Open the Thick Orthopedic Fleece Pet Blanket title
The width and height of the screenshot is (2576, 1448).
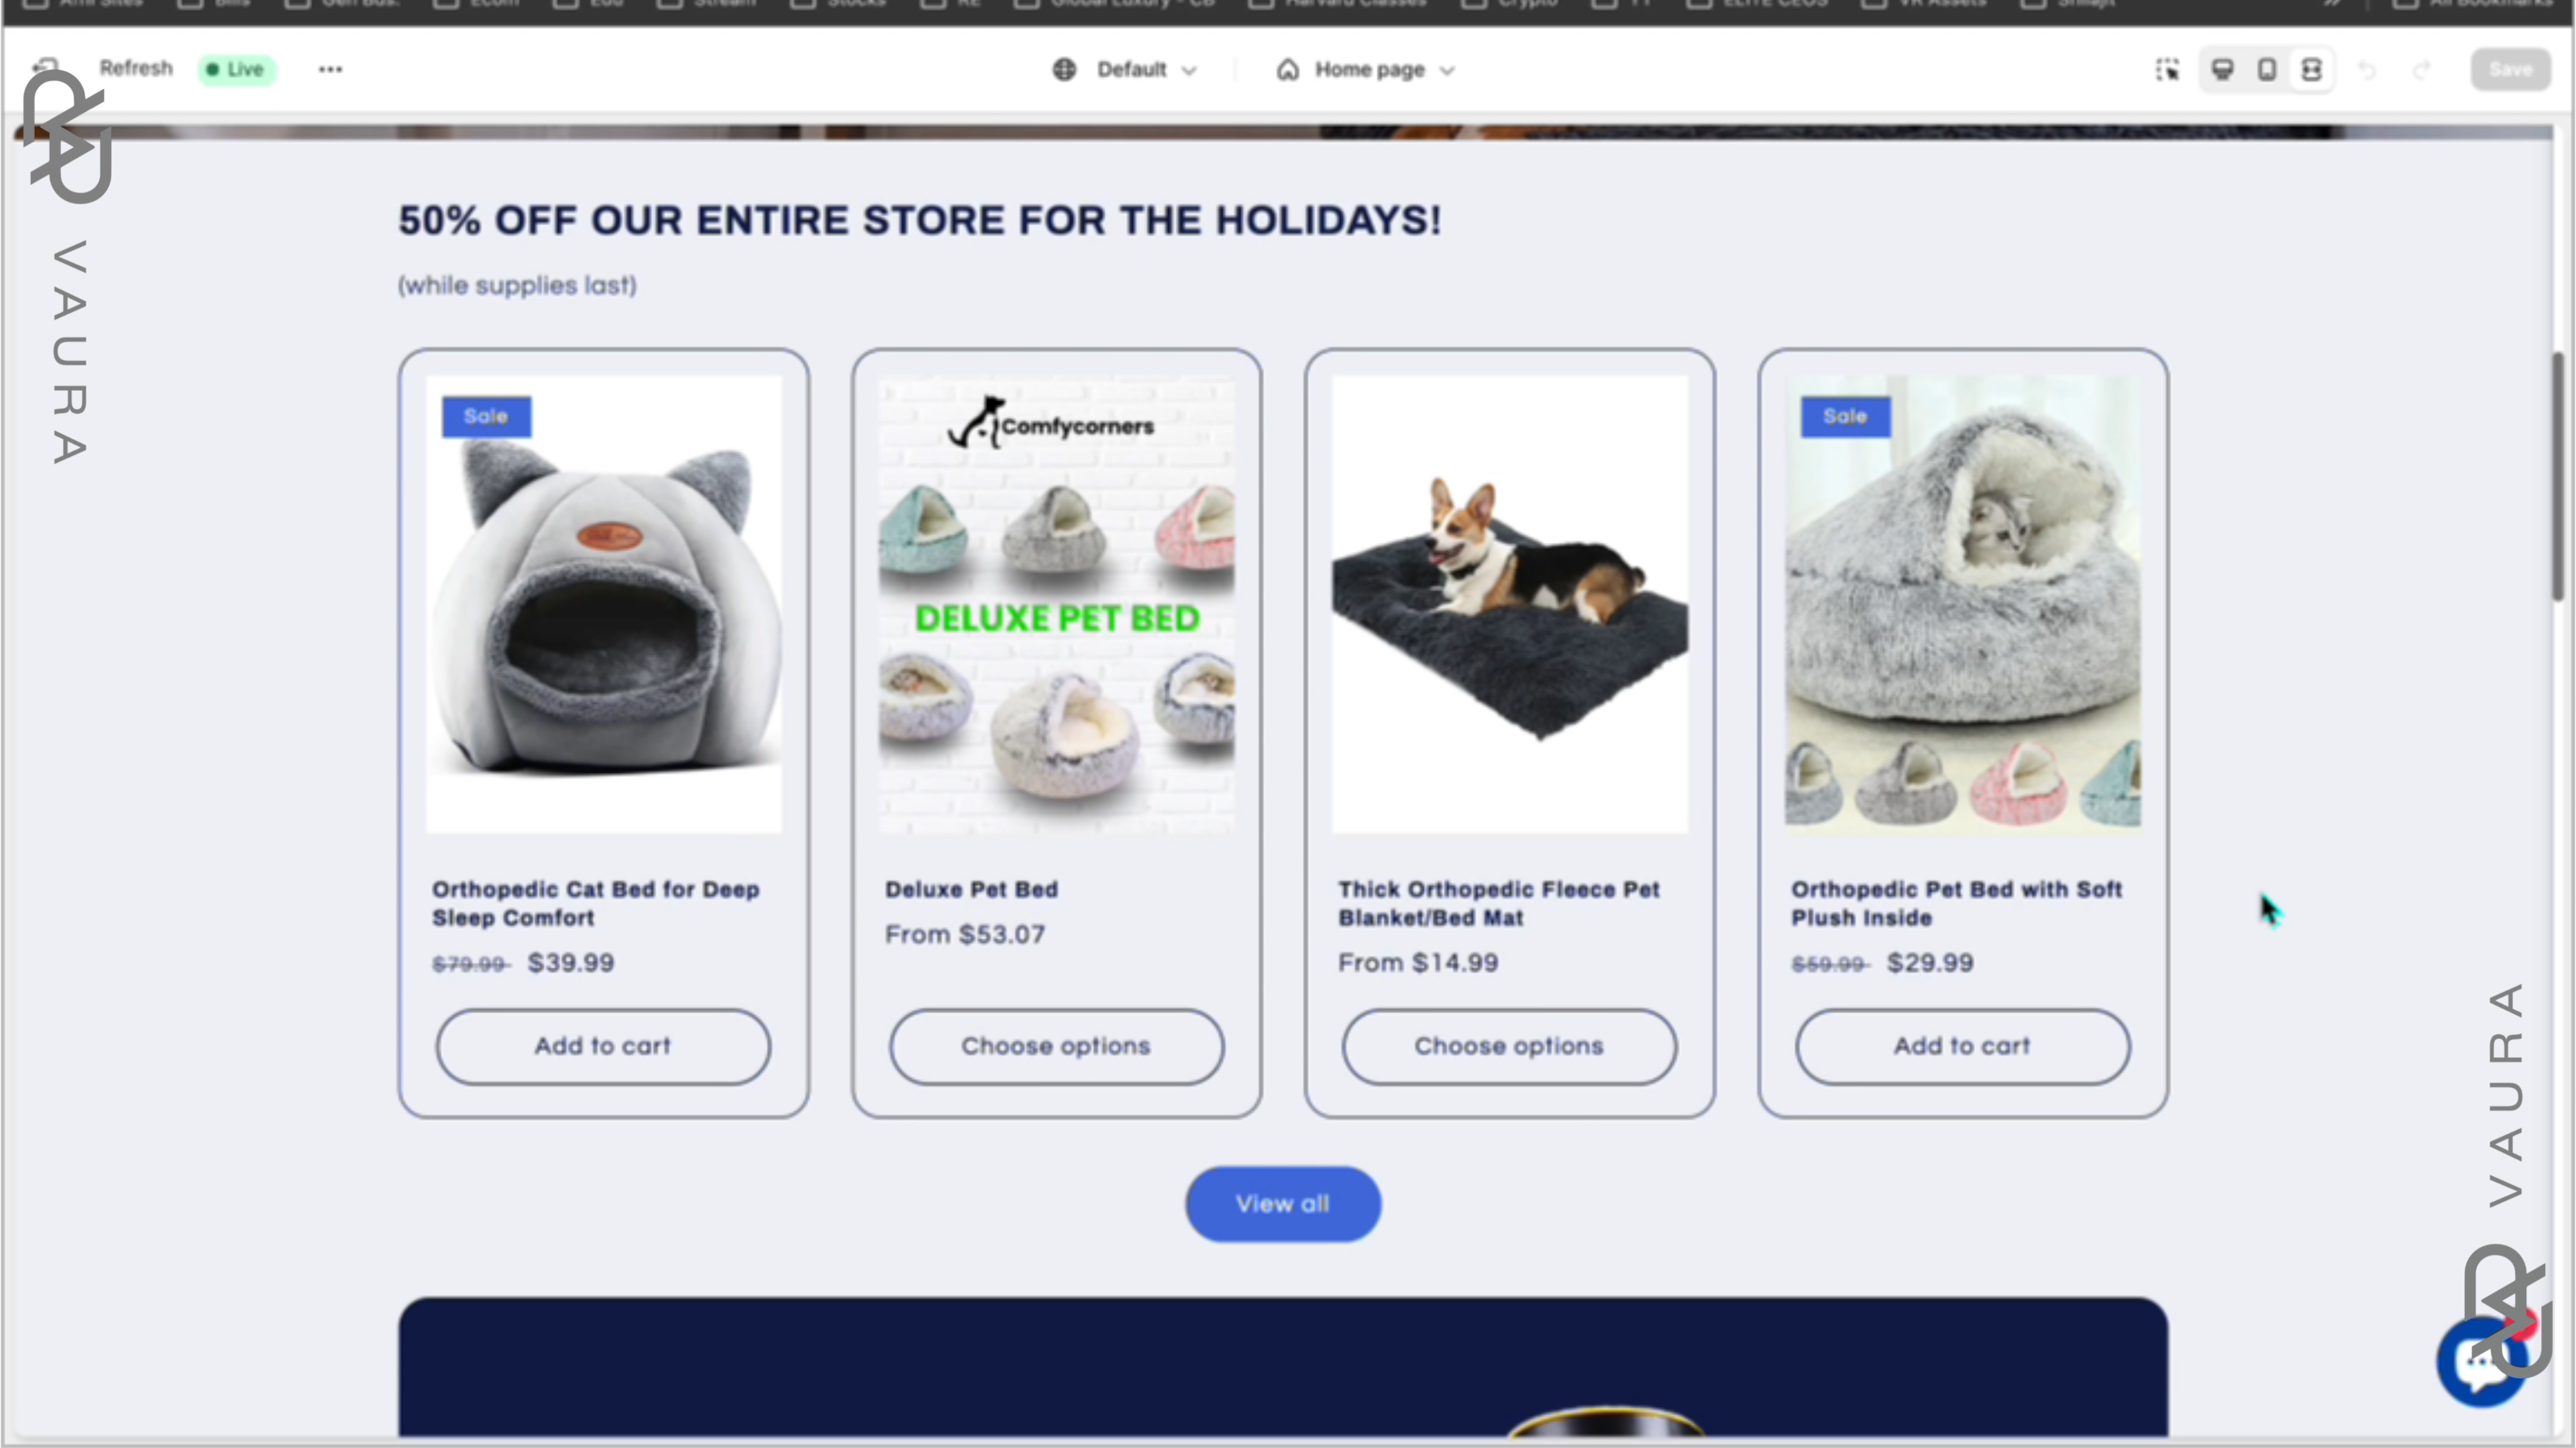click(x=1498, y=904)
